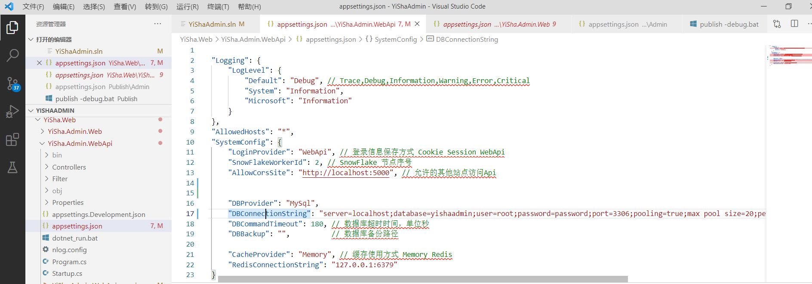
Task: Open the 终端(T) menu
Action: 218,6
